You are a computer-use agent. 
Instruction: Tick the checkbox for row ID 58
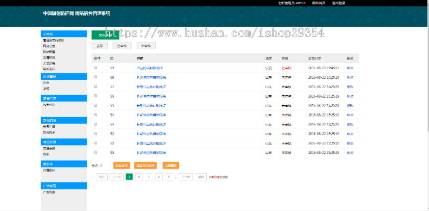coord(95,77)
